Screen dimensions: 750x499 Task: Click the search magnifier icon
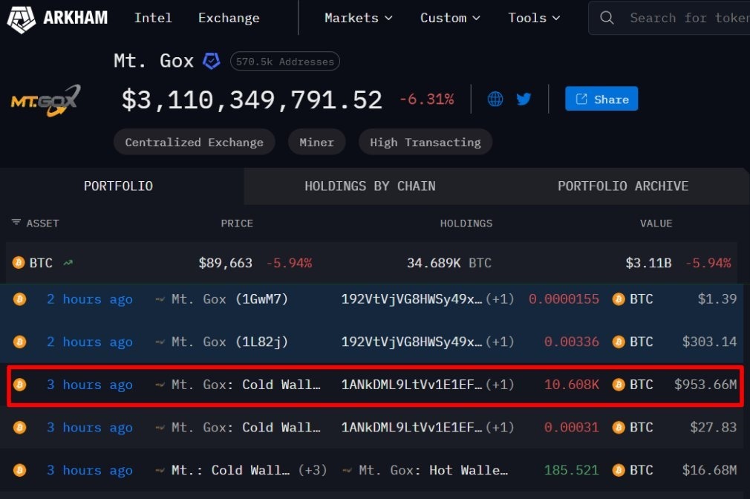(x=607, y=18)
